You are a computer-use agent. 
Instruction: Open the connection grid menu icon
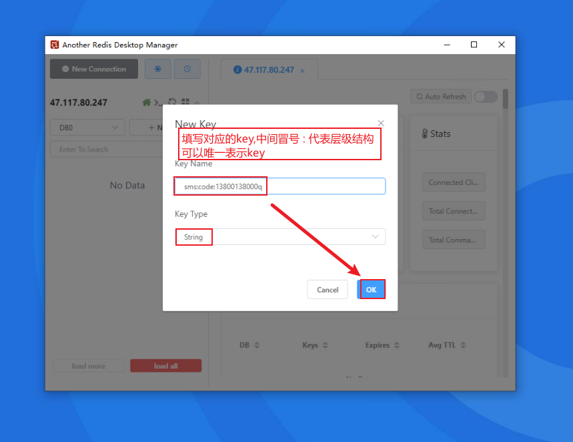pyautogui.click(x=185, y=101)
